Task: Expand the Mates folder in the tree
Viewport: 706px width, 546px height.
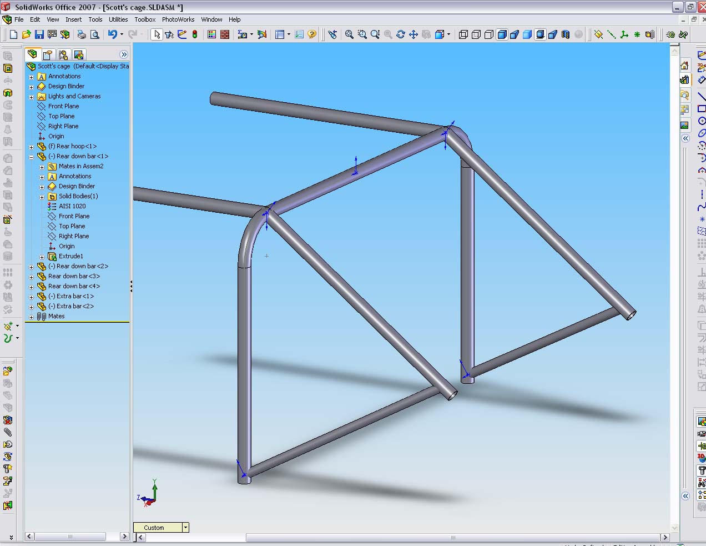Action: click(32, 317)
